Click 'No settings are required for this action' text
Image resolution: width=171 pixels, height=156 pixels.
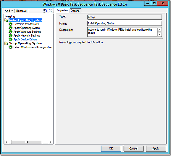point(81,42)
